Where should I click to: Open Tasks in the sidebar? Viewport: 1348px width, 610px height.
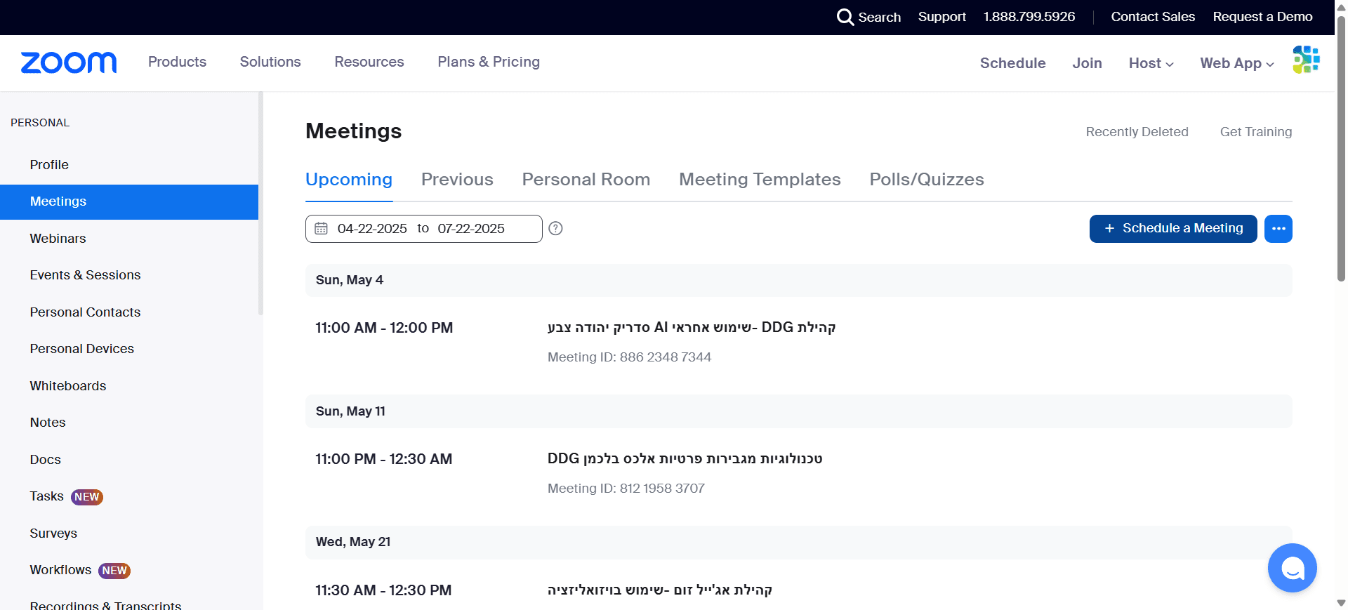[46, 496]
